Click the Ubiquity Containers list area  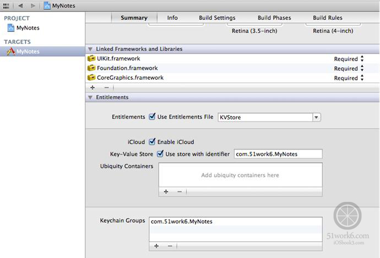pyautogui.click(x=241, y=175)
